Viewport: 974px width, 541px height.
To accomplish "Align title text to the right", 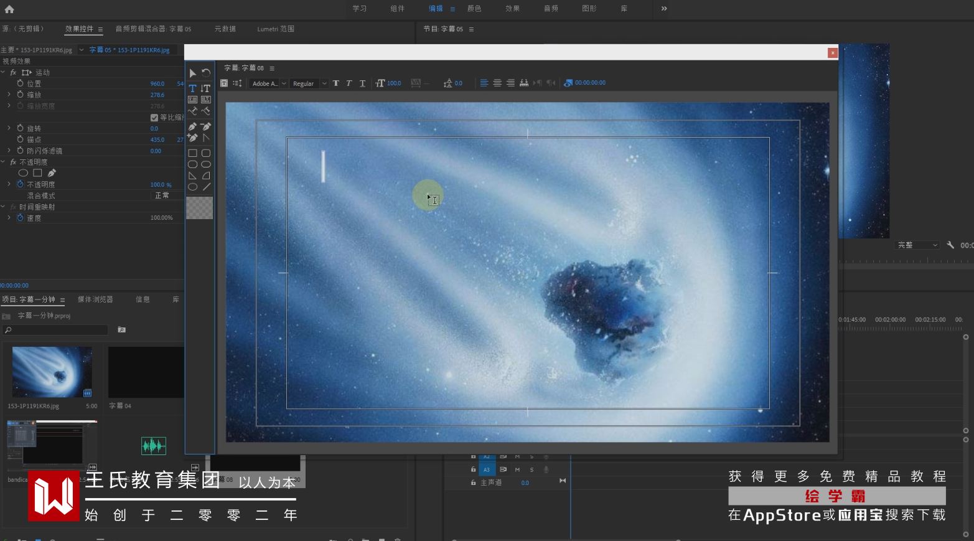I will (510, 83).
